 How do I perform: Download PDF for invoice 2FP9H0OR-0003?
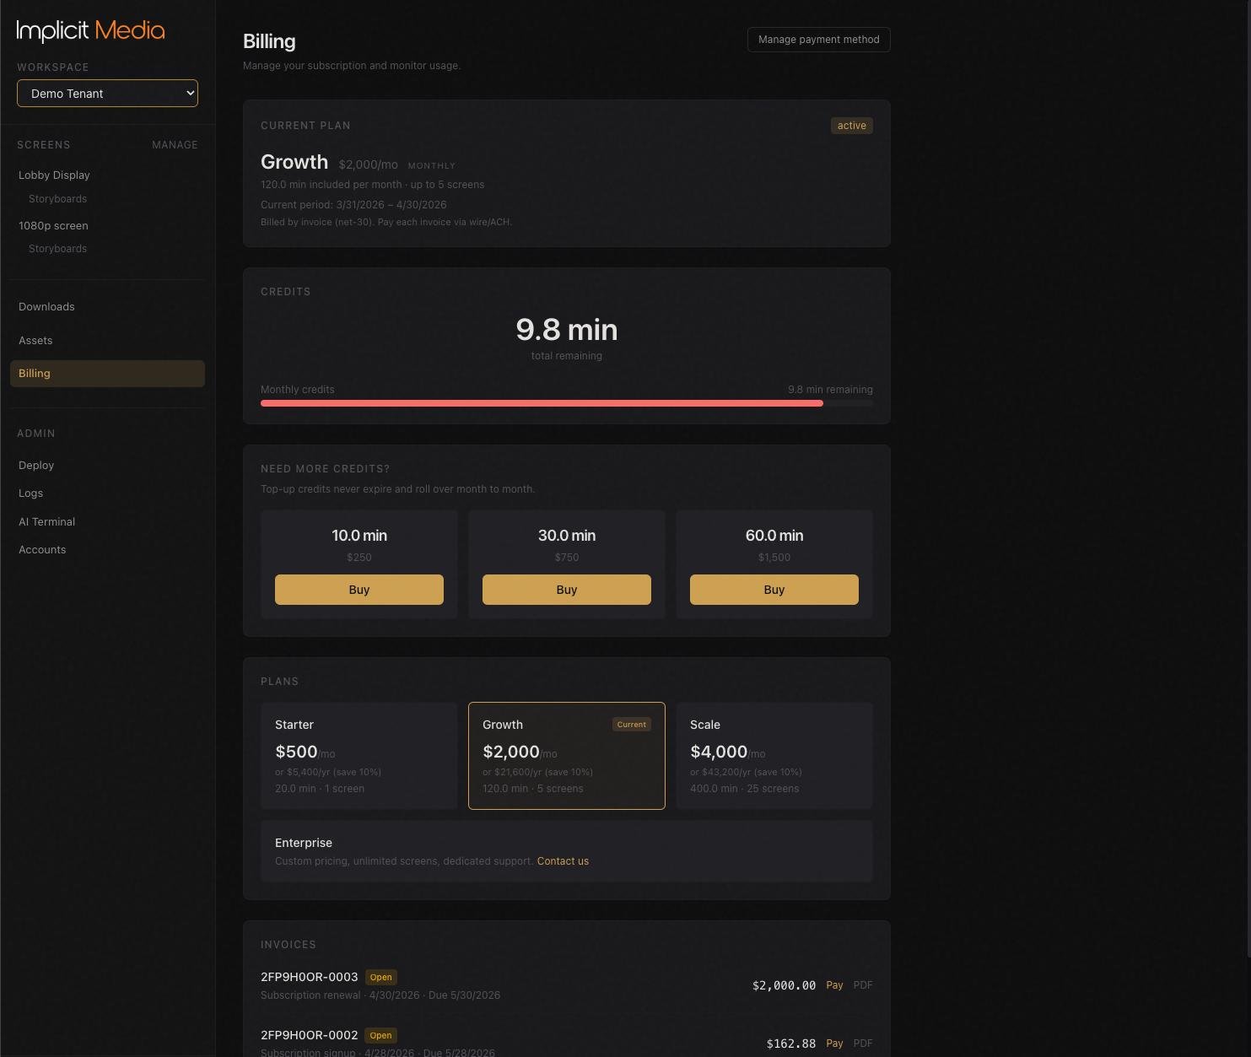tap(863, 985)
